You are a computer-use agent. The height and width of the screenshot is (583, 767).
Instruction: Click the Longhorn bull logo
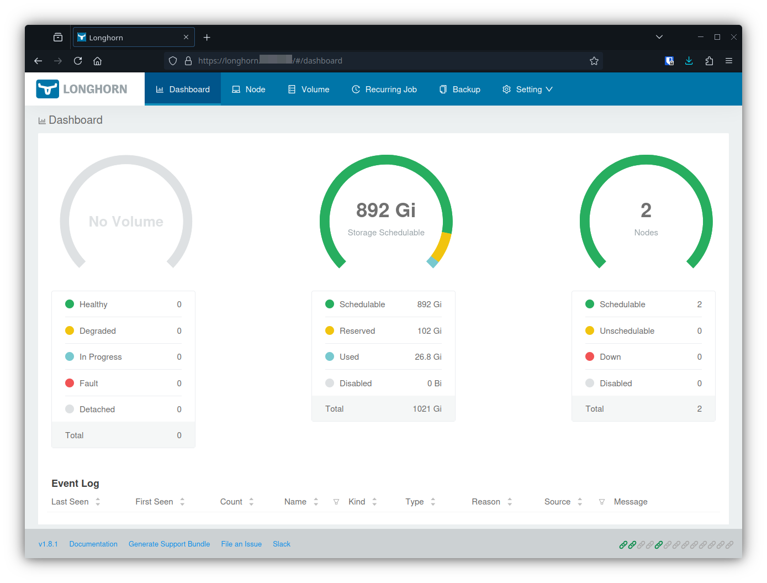(x=47, y=89)
